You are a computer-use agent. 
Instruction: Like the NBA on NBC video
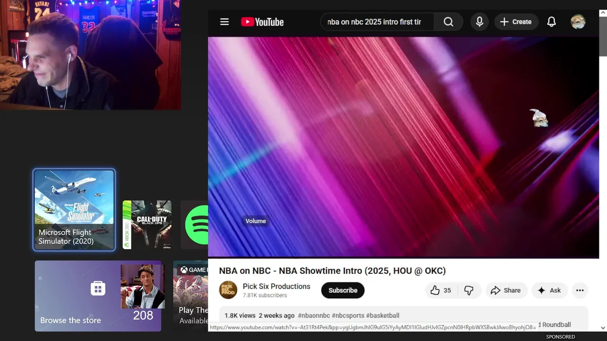pyautogui.click(x=441, y=290)
